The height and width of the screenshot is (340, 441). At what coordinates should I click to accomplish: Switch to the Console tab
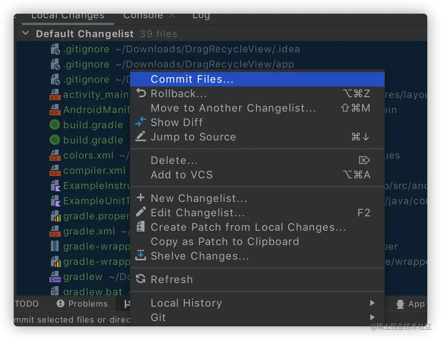point(143,16)
